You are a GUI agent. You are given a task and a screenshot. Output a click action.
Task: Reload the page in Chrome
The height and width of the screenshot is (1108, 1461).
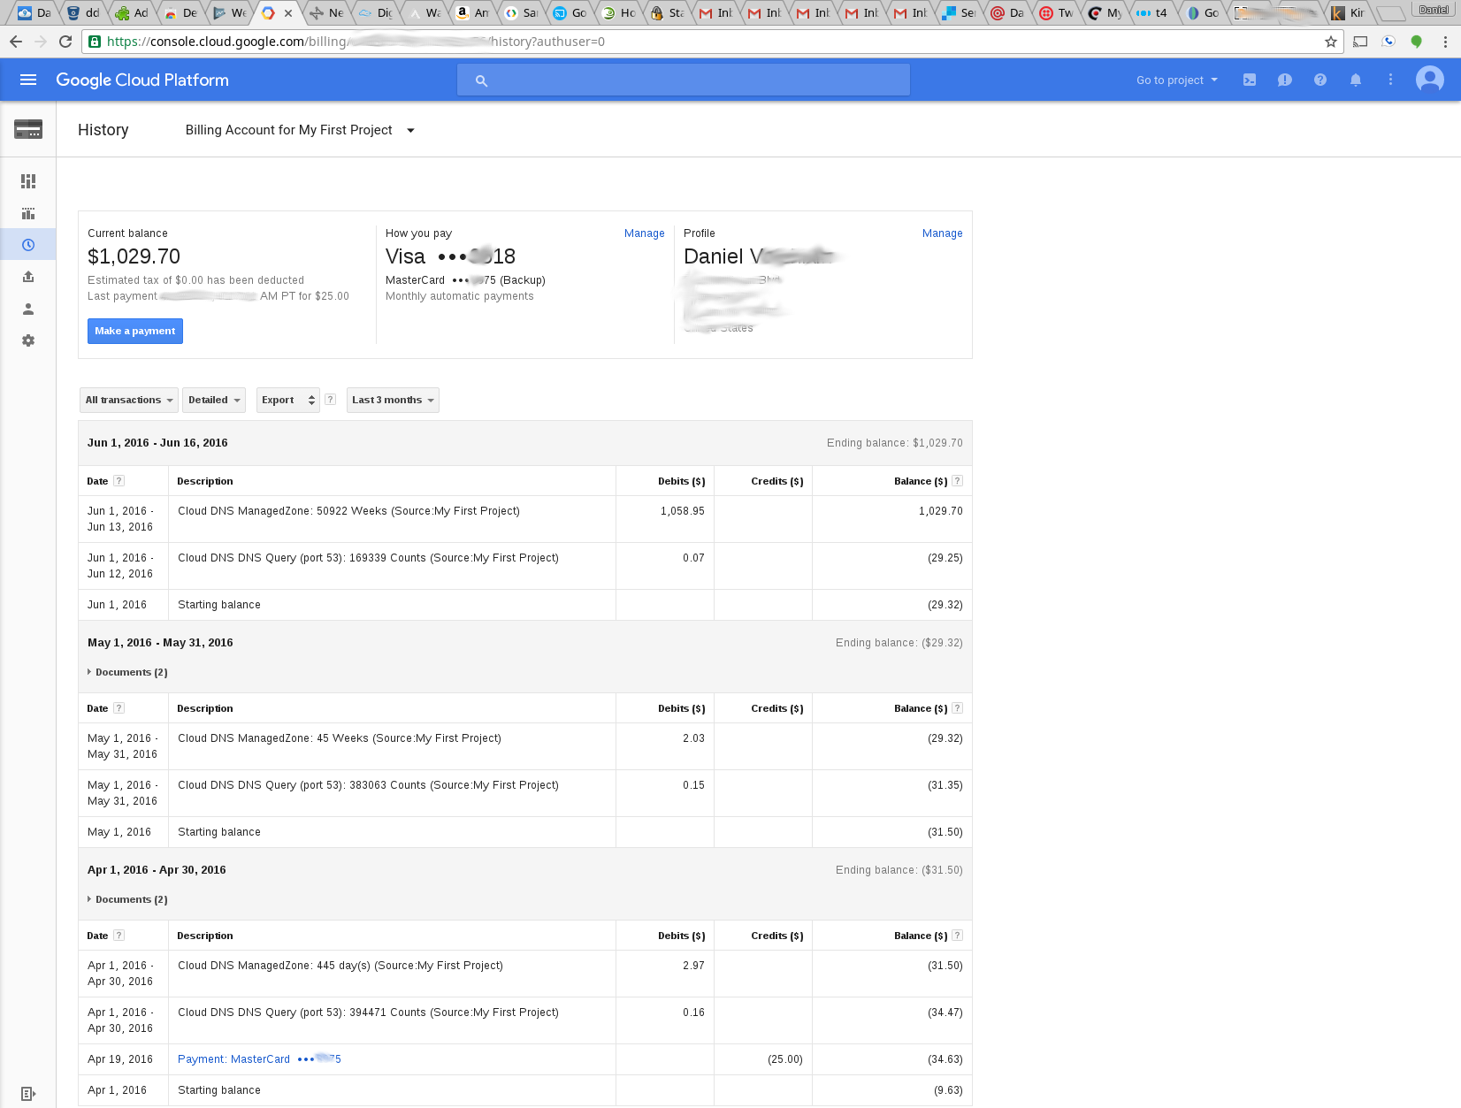[65, 42]
